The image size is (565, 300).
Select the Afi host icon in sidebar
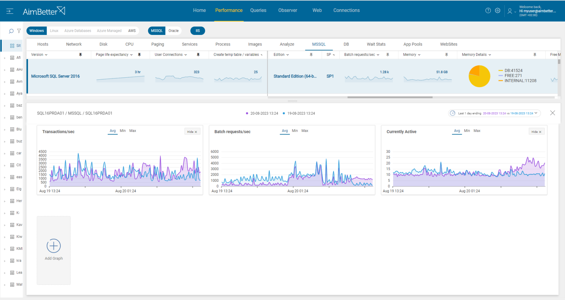pyautogui.click(x=12, y=58)
